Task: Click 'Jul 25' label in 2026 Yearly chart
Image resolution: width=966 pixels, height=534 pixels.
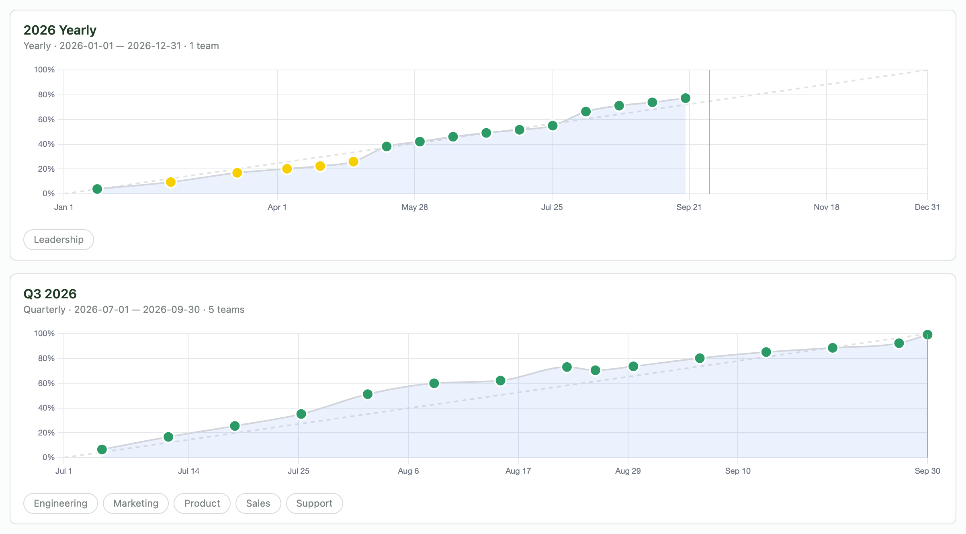Action: pos(552,207)
